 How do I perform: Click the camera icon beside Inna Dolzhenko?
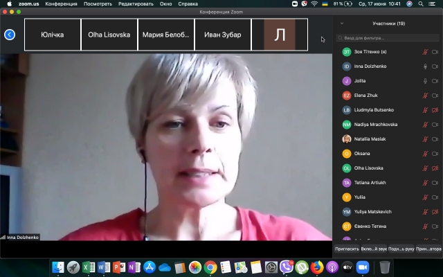(435, 66)
